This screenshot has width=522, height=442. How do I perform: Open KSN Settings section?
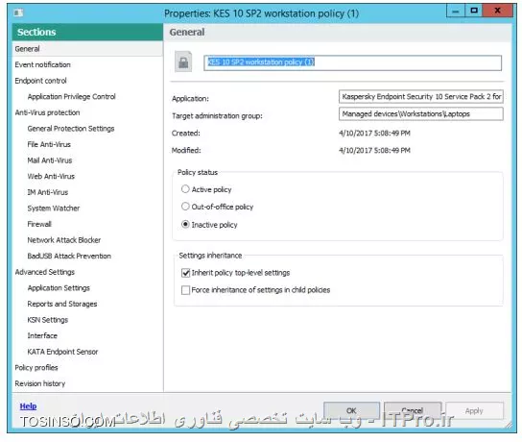pyautogui.click(x=48, y=320)
